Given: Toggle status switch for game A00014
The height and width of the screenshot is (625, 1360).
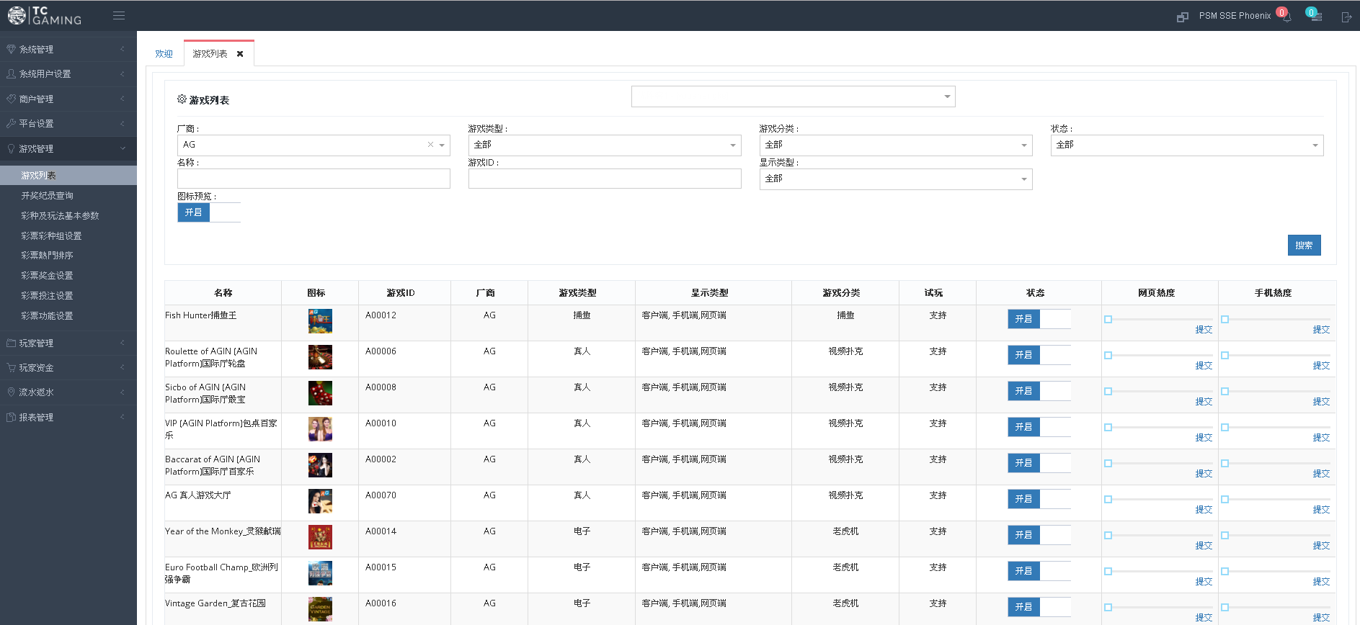Looking at the screenshot, I should [1039, 535].
